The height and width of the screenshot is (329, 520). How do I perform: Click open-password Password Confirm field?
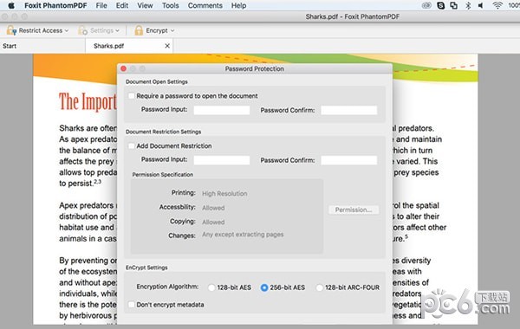point(349,110)
